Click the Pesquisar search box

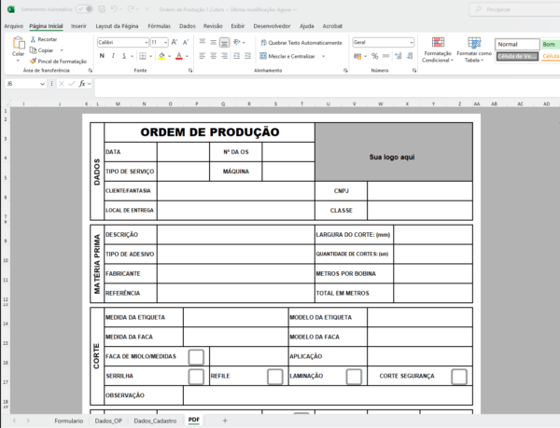click(x=514, y=9)
